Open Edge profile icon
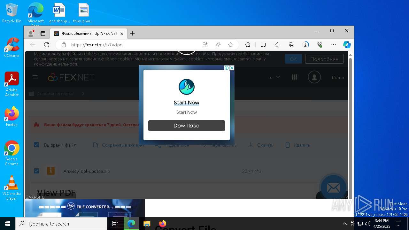Image resolution: width=409 pixels, height=230 pixels. coord(31,33)
